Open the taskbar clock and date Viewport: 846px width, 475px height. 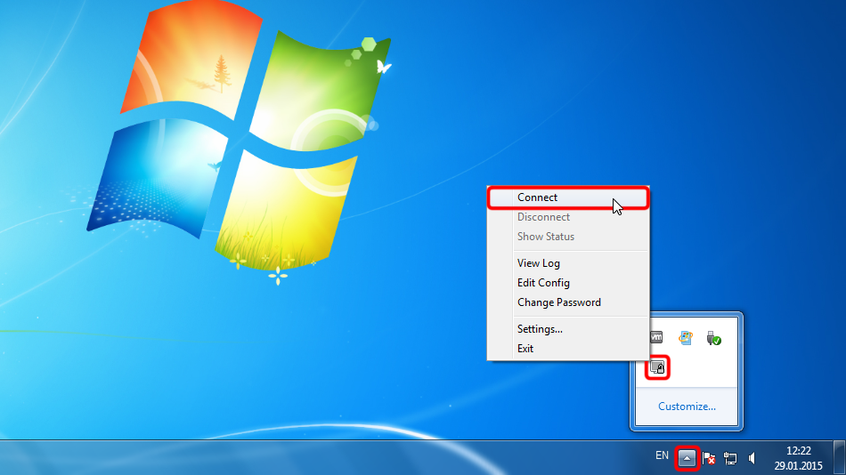tap(798, 458)
